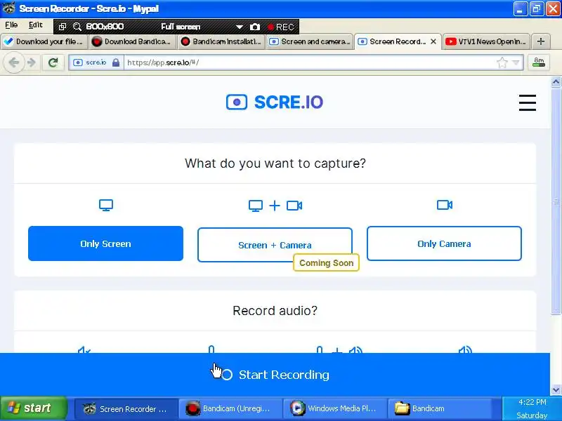Click the Bandicam window-mode icon
This screenshot has width=562, height=421.
63,27
